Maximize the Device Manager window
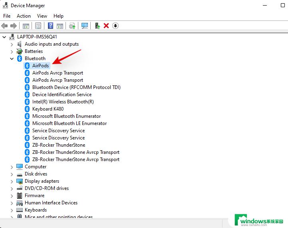The image size is (288, 228). click(283, 5)
